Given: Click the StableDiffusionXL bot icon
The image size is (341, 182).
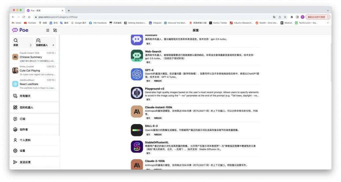Looking at the screenshot, I should (137, 147).
